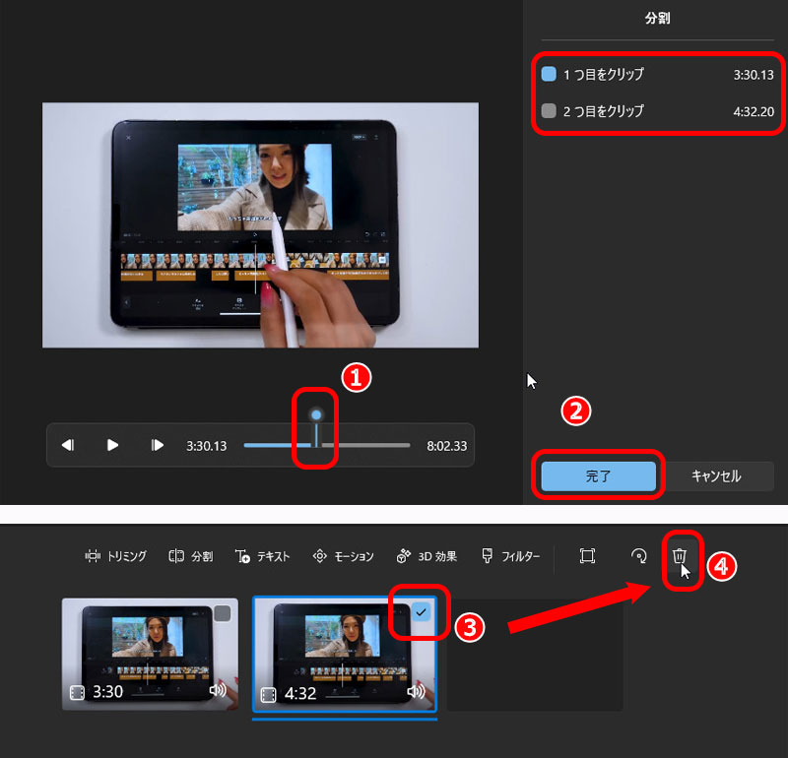788x758 pixels.
Task: Open the モーション option
Action: coord(343,556)
